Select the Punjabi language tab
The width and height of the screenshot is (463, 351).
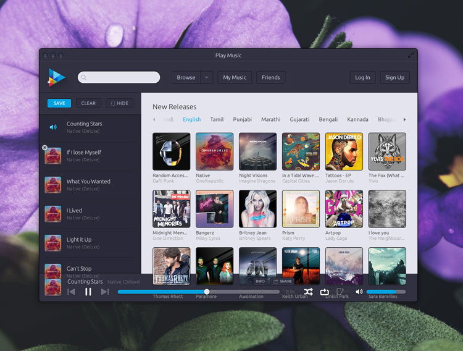tap(242, 119)
